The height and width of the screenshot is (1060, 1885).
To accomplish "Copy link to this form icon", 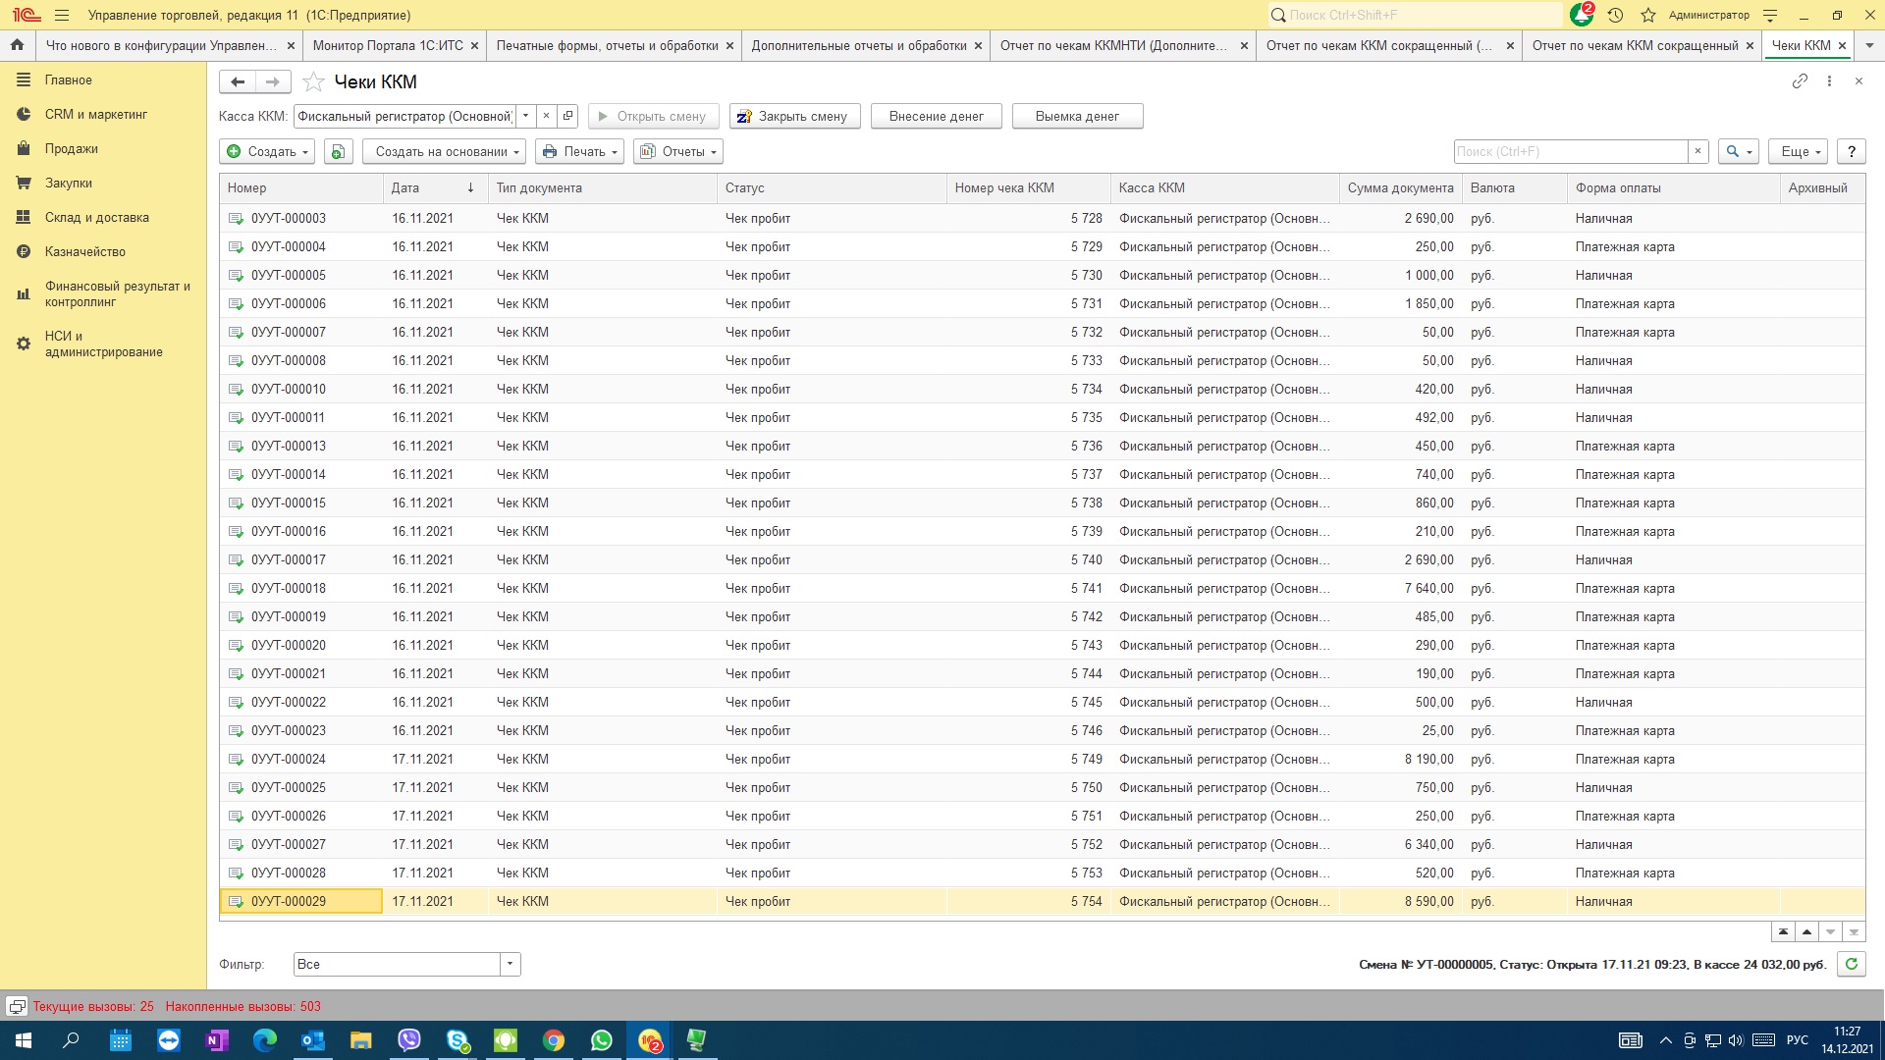I will tap(1800, 81).
